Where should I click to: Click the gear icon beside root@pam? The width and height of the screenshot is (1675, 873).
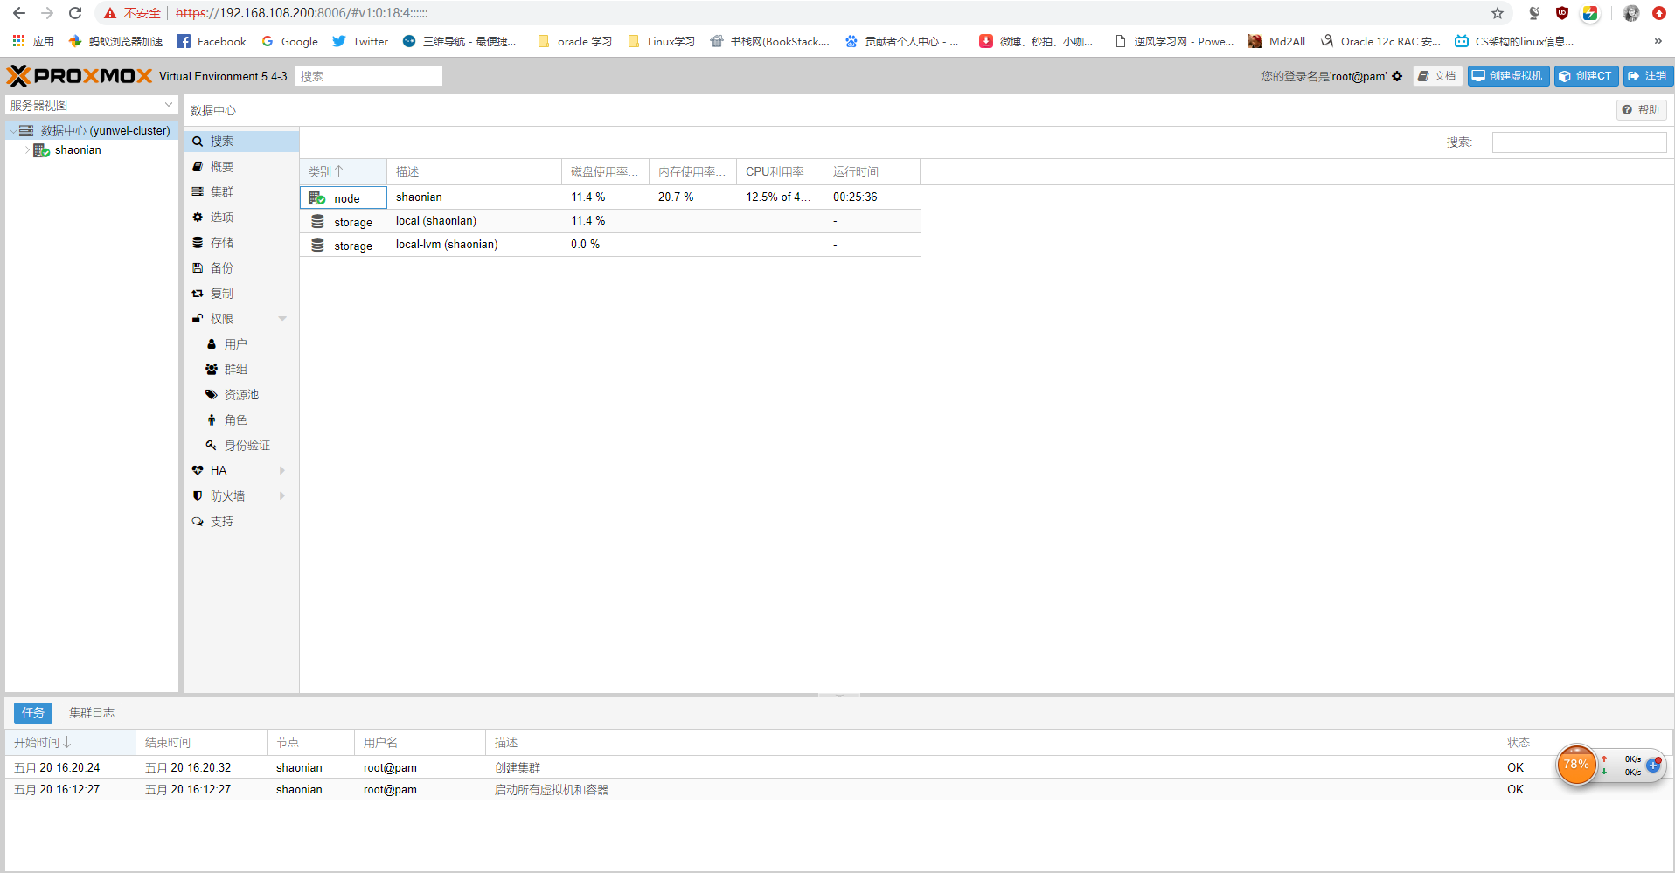point(1397,76)
